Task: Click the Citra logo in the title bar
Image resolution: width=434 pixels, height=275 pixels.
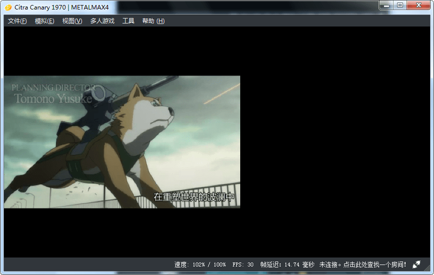Action: point(8,7)
